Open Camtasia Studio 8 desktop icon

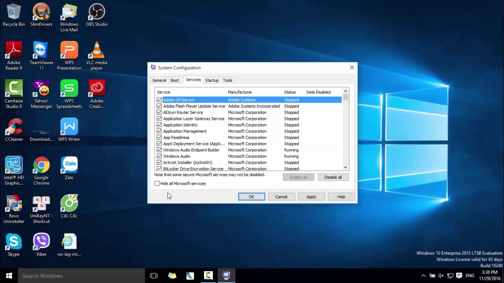14,95
